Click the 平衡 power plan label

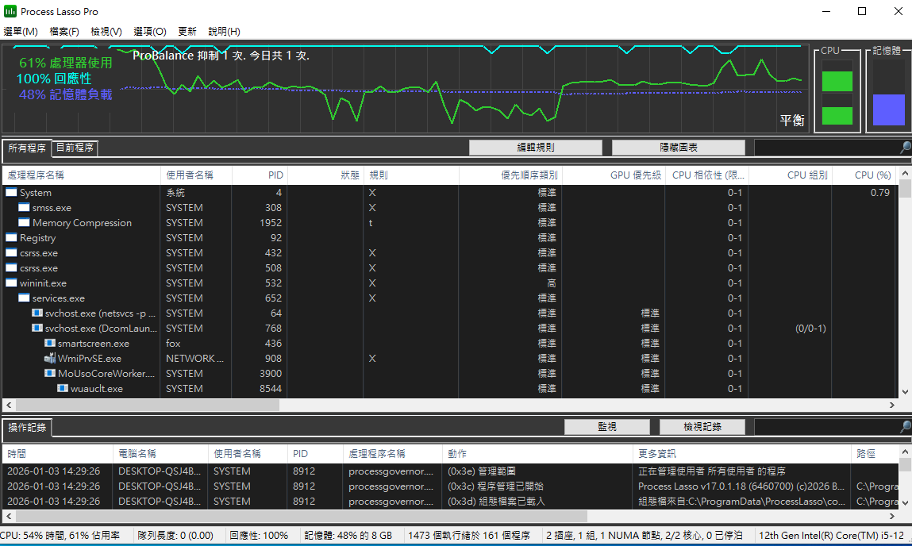(791, 121)
